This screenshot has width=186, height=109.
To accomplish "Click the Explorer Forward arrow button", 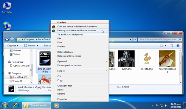I will coord(12,39).
